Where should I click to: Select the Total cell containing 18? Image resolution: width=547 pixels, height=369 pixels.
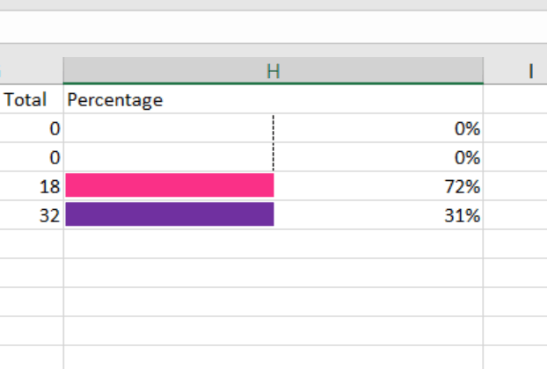click(x=32, y=186)
